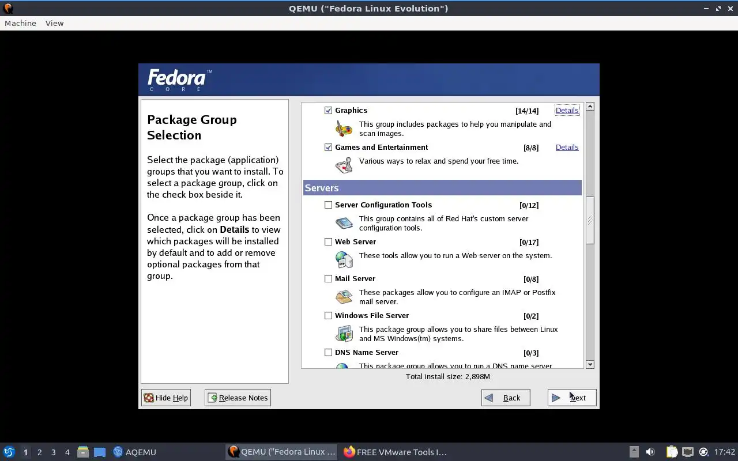
Task: Click the Windows File Server [0/2] count
Action: (531, 316)
